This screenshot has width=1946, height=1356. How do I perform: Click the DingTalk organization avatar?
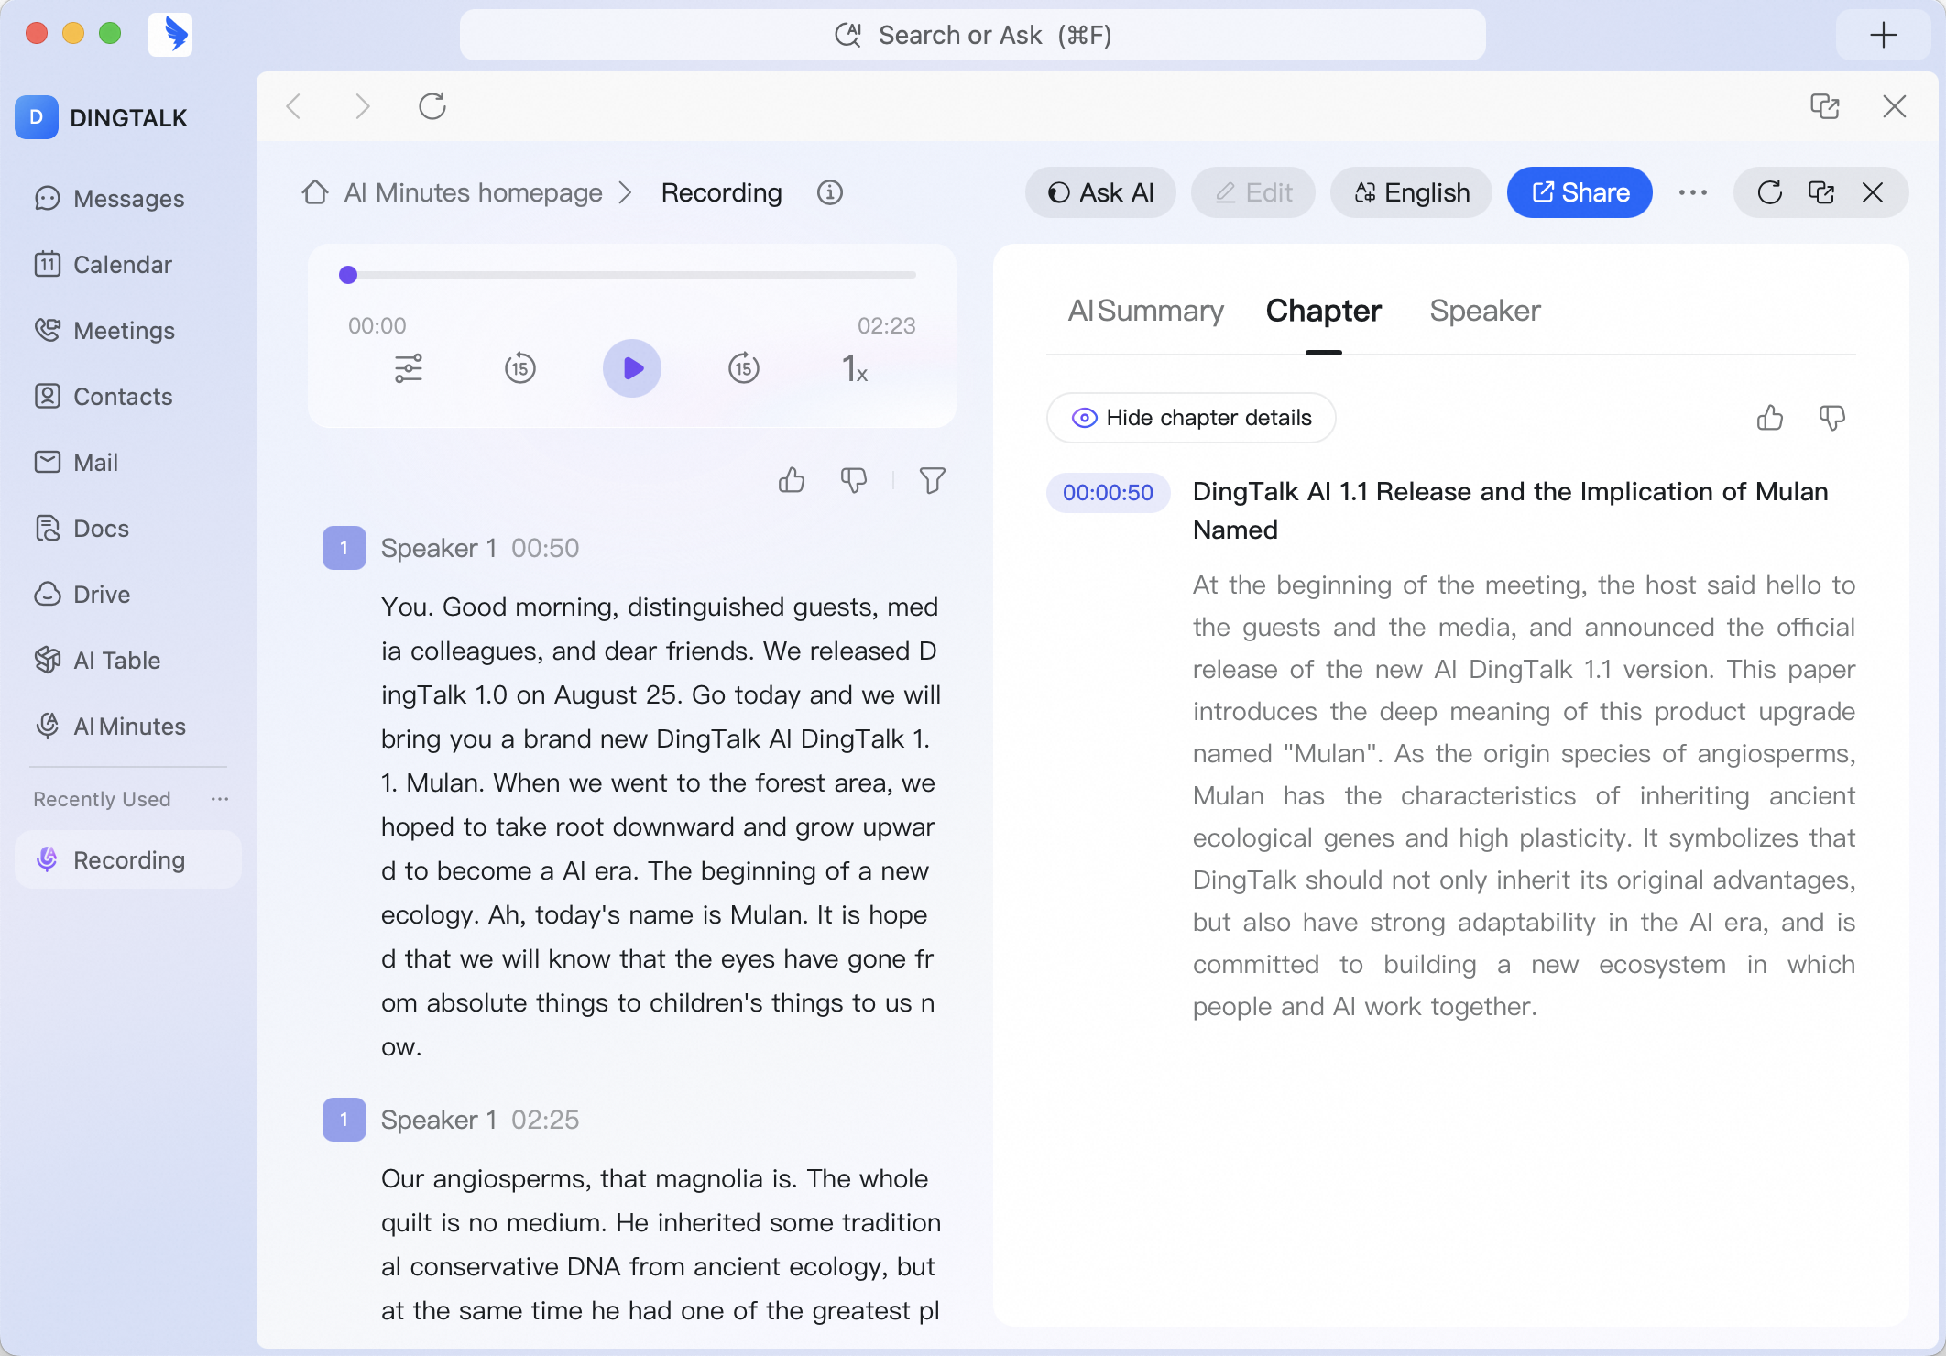37,117
